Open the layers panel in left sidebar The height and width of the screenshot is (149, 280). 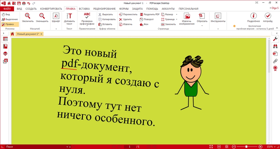[5, 54]
